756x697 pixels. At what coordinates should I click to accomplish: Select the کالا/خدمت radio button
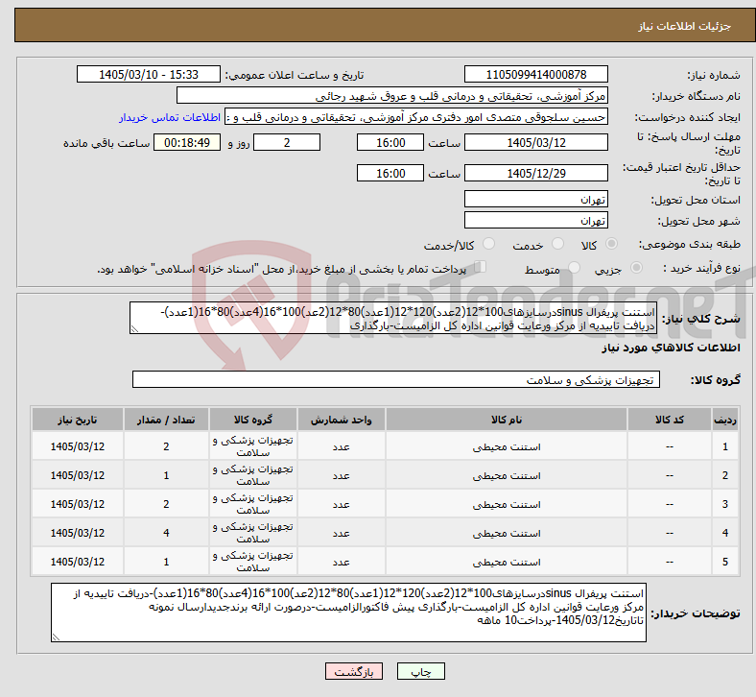coord(488,244)
